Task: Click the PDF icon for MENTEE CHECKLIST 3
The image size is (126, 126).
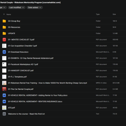Action: pos(4,40)
